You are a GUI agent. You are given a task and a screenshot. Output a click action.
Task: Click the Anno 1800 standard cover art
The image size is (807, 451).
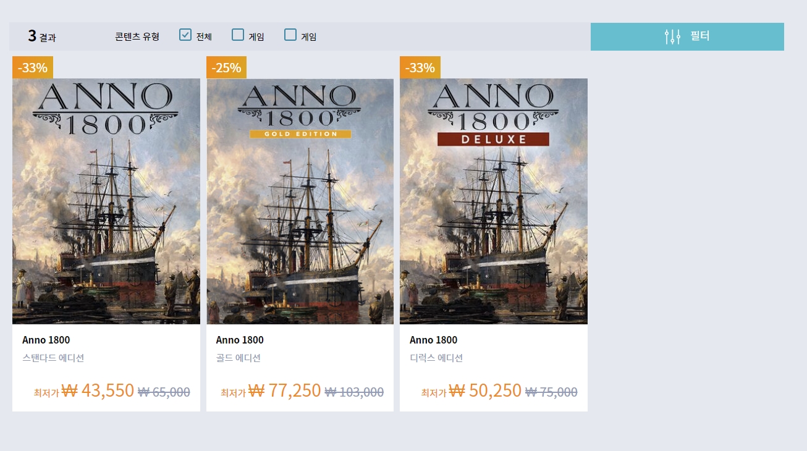pos(106,201)
